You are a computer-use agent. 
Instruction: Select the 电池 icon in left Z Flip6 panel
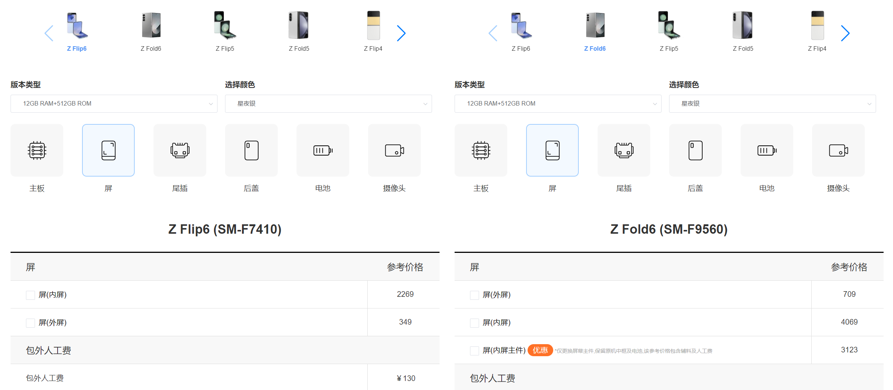323,150
